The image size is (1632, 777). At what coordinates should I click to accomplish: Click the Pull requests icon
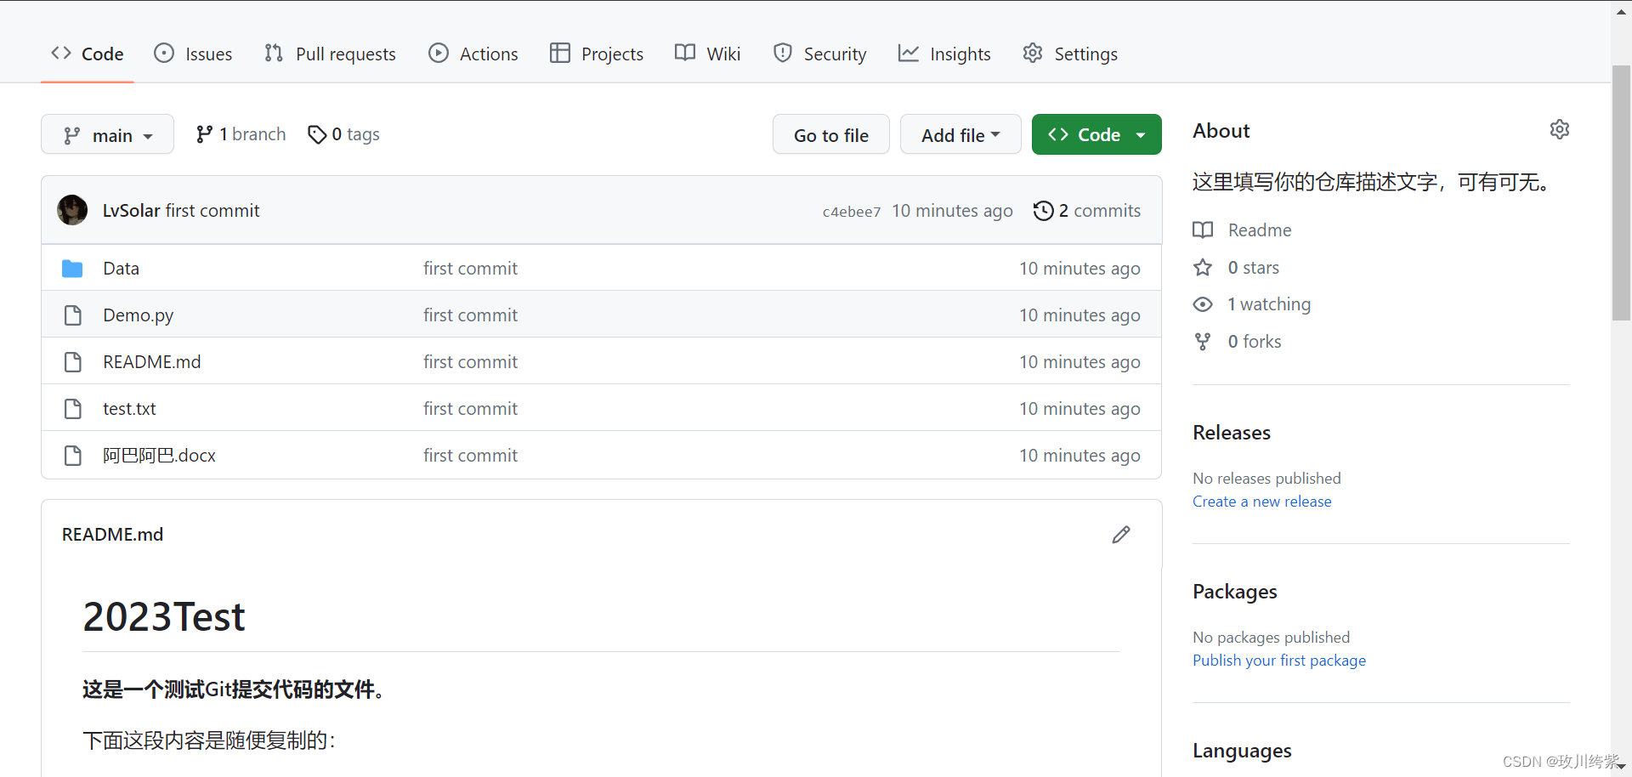(274, 53)
